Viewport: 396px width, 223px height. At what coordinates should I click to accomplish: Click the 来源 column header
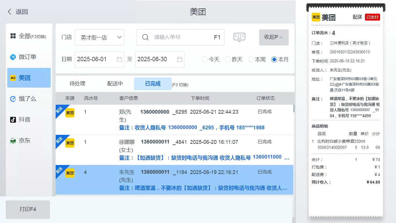coord(70,98)
